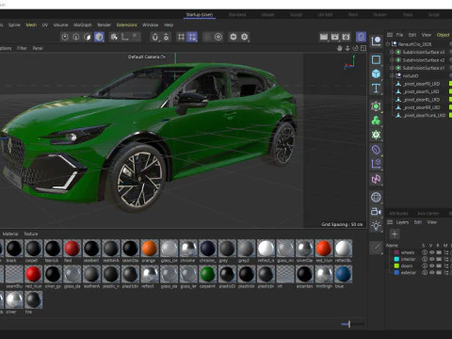Viewport: 452px width, 339px height.
Task: Select the carpaint green material thumbnail
Action: point(207,274)
